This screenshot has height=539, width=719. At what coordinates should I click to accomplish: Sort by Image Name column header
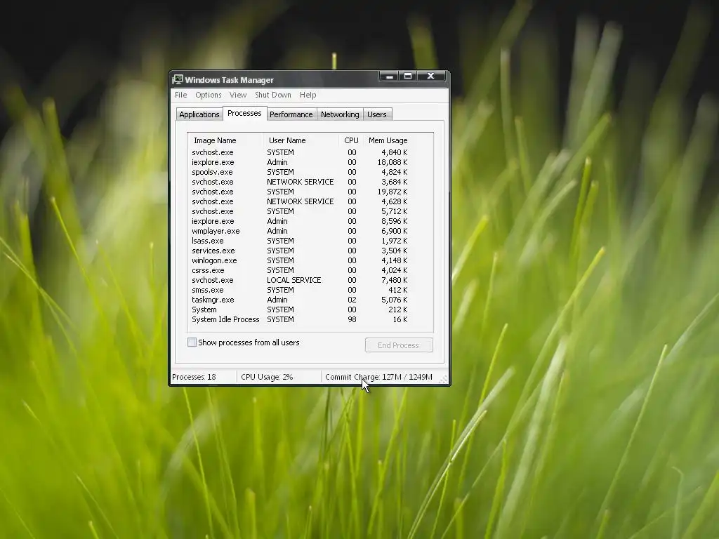tap(225, 140)
